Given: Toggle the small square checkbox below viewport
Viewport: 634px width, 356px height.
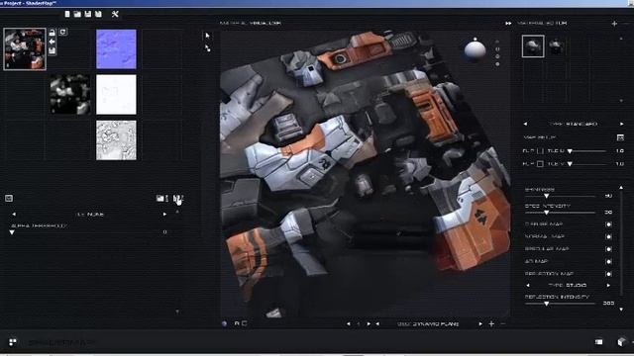Looking at the screenshot, I should click(245, 323).
